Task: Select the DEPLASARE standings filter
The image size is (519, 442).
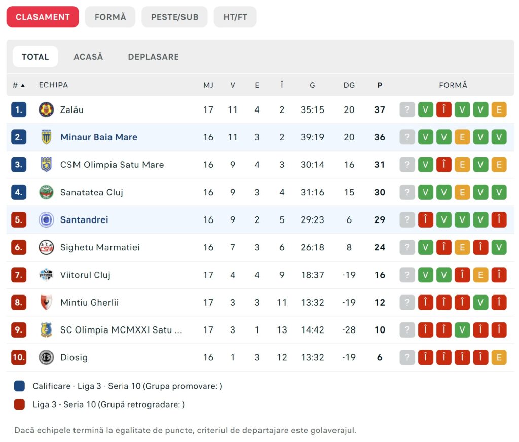Action: coord(153,57)
